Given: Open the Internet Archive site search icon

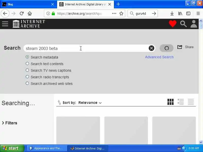Looking at the screenshot, I should pyautogui.click(x=183, y=24).
